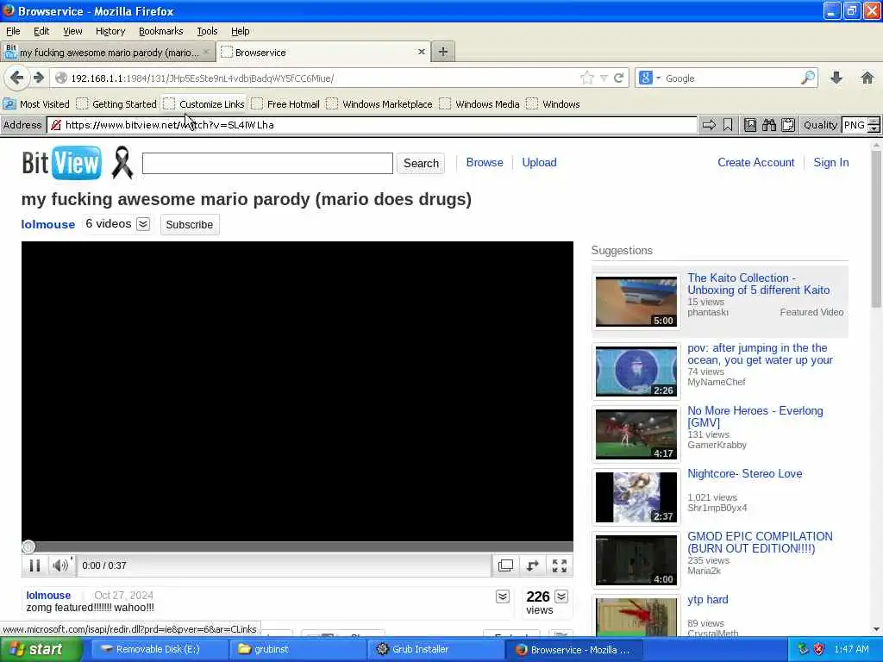Open the View menu

click(x=72, y=31)
